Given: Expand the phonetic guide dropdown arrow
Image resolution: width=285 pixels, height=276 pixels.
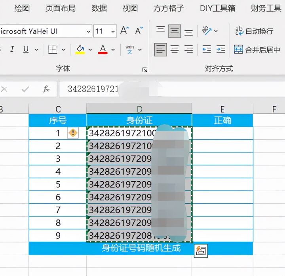Looking at the screenshot, I should [140, 49].
